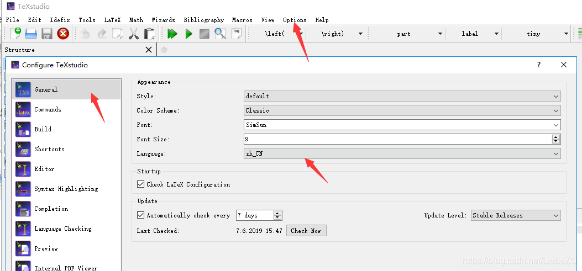This screenshot has height=271, width=582.
Task: Open the Wizards menu
Action: [163, 20]
